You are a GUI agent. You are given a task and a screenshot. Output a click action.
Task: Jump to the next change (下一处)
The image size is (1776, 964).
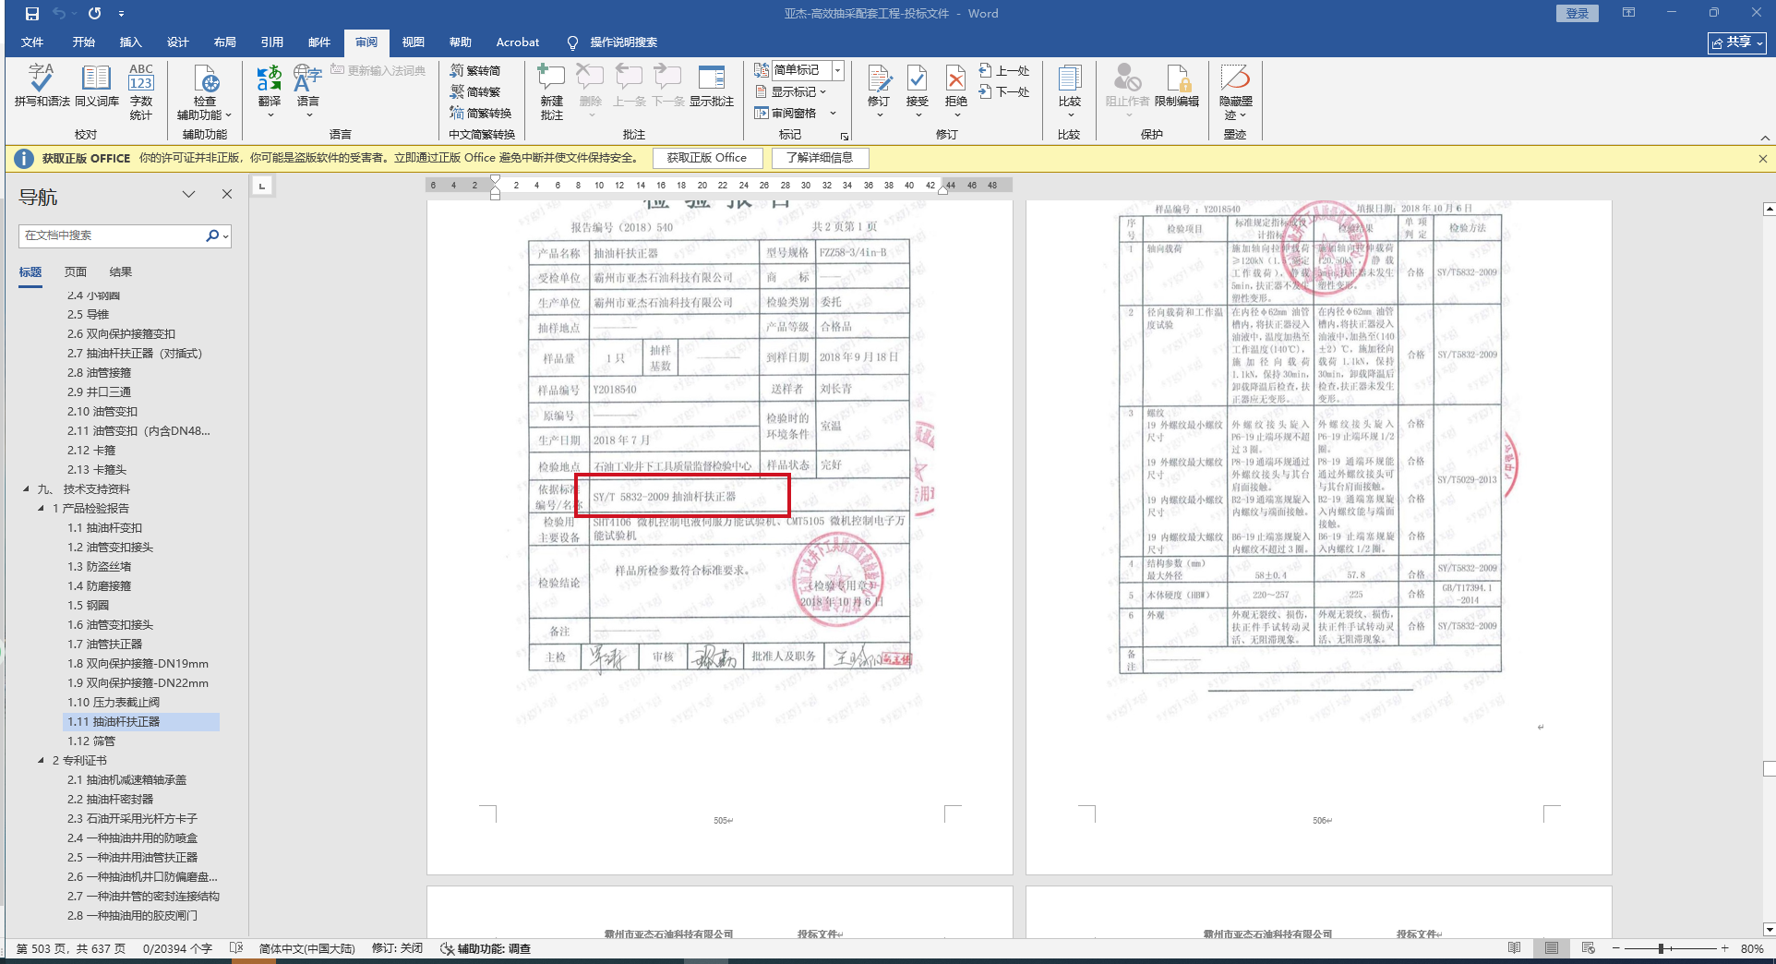click(1004, 92)
